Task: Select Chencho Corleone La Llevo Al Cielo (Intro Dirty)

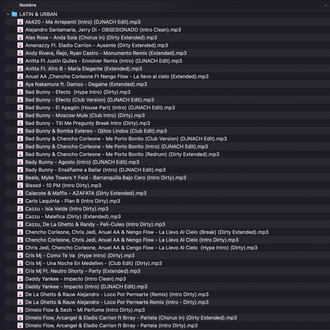Action: point(132,240)
